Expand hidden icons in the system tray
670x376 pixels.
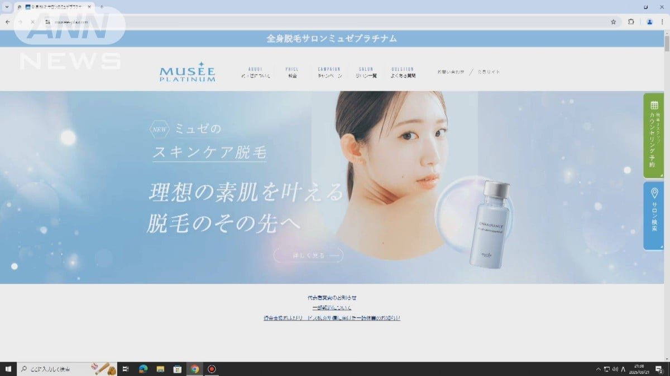(598, 368)
